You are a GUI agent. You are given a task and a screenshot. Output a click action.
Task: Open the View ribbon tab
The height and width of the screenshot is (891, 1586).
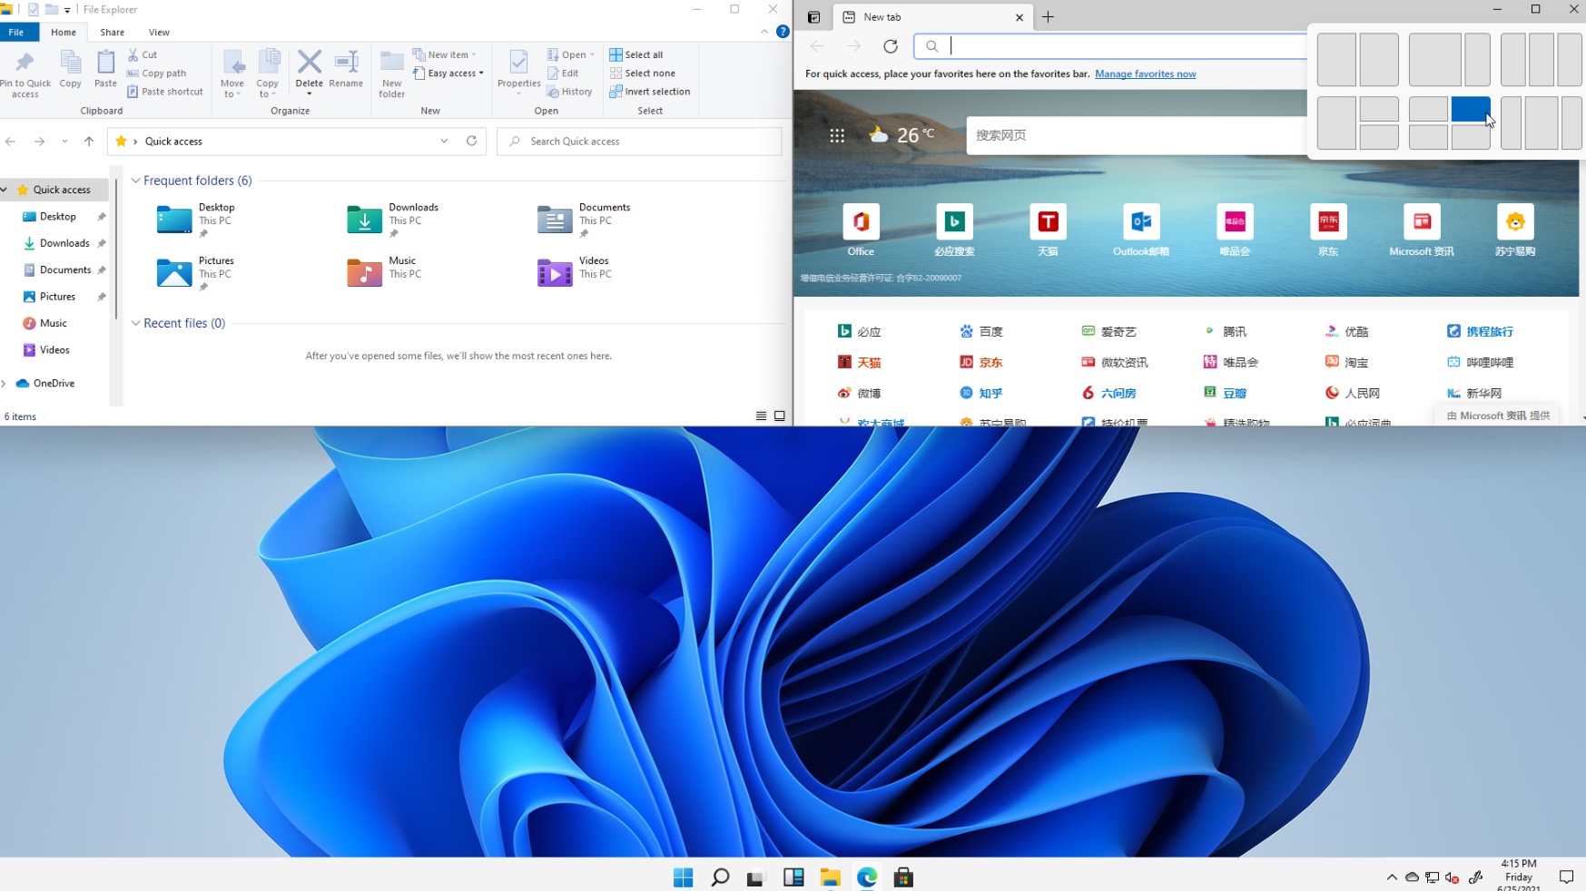(159, 32)
